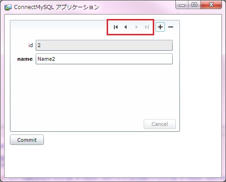Click the ConnectMySQL application icon in the title bar

click(8, 7)
